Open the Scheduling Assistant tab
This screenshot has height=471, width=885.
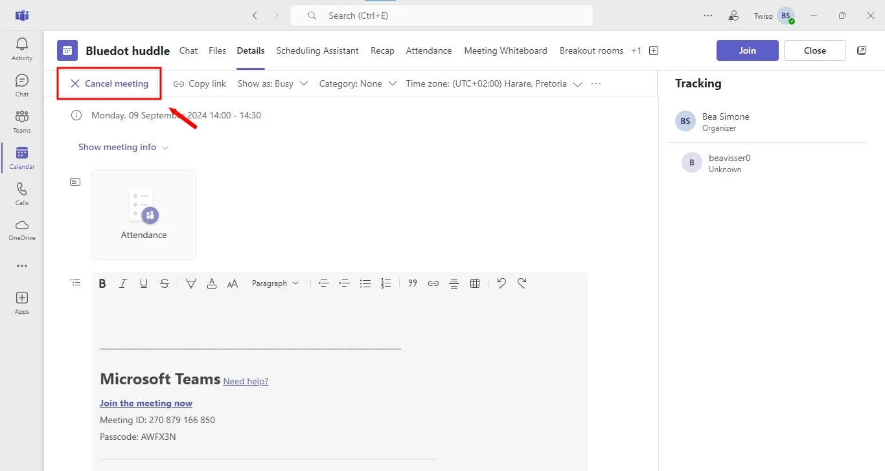(317, 50)
